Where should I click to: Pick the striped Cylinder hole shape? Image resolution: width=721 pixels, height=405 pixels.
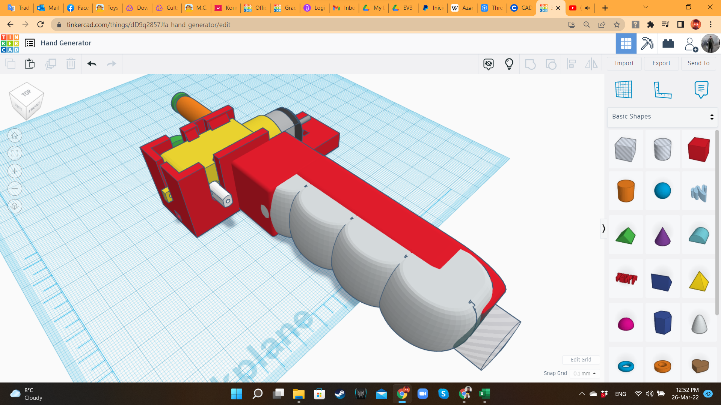(x=662, y=149)
